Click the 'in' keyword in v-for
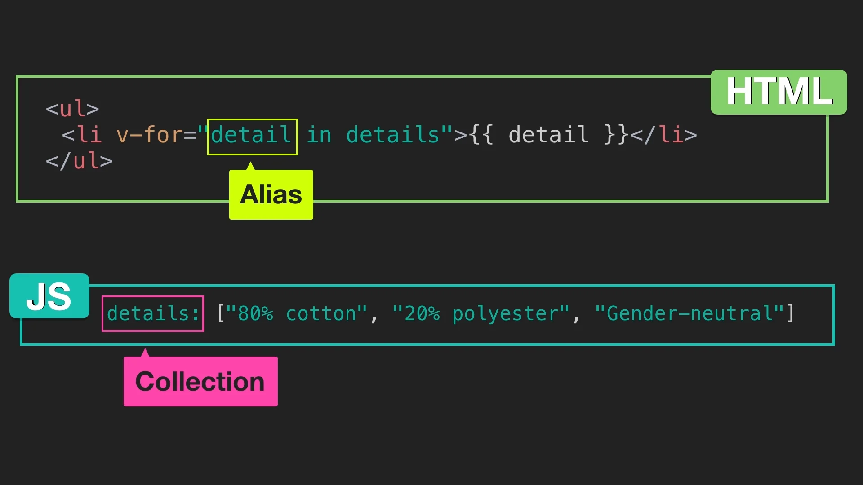This screenshot has height=485, width=863. coord(319,135)
